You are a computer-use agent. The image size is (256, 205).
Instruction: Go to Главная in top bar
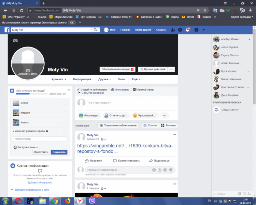(125, 30)
